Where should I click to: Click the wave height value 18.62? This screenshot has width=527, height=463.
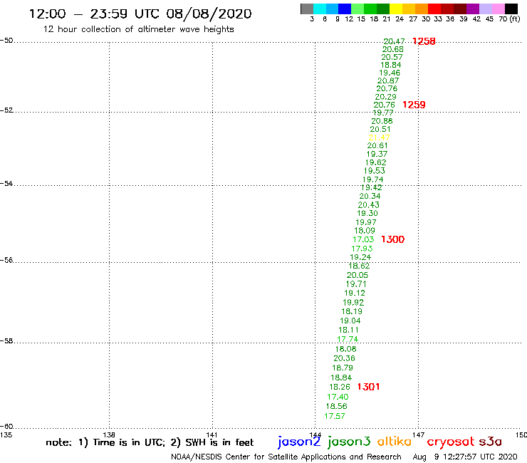[359, 266]
